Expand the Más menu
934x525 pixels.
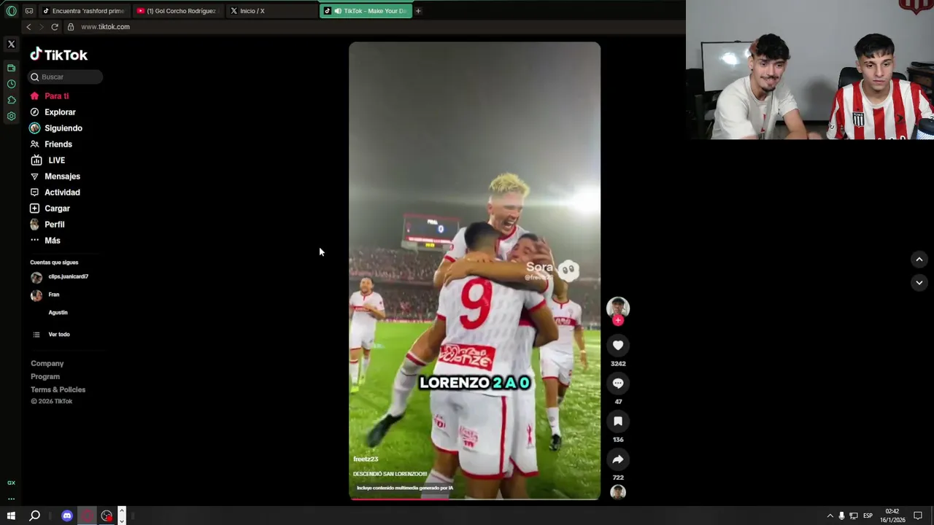coord(45,241)
